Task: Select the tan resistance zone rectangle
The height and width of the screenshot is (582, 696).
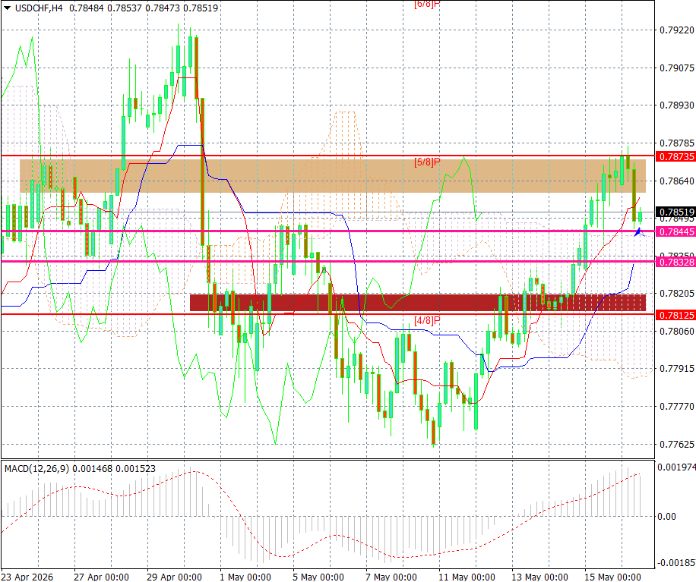Action: [x=333, y=175]
